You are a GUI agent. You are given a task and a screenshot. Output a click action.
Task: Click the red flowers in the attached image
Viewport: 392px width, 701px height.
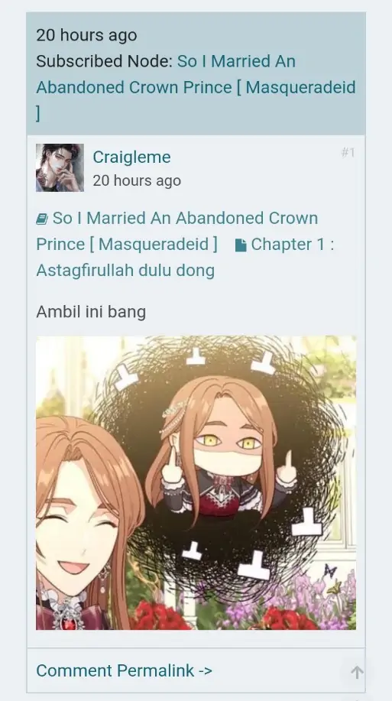click(x=161, y=616)
